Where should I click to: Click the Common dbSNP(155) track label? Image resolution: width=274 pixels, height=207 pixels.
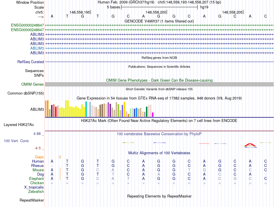(26, 93)
